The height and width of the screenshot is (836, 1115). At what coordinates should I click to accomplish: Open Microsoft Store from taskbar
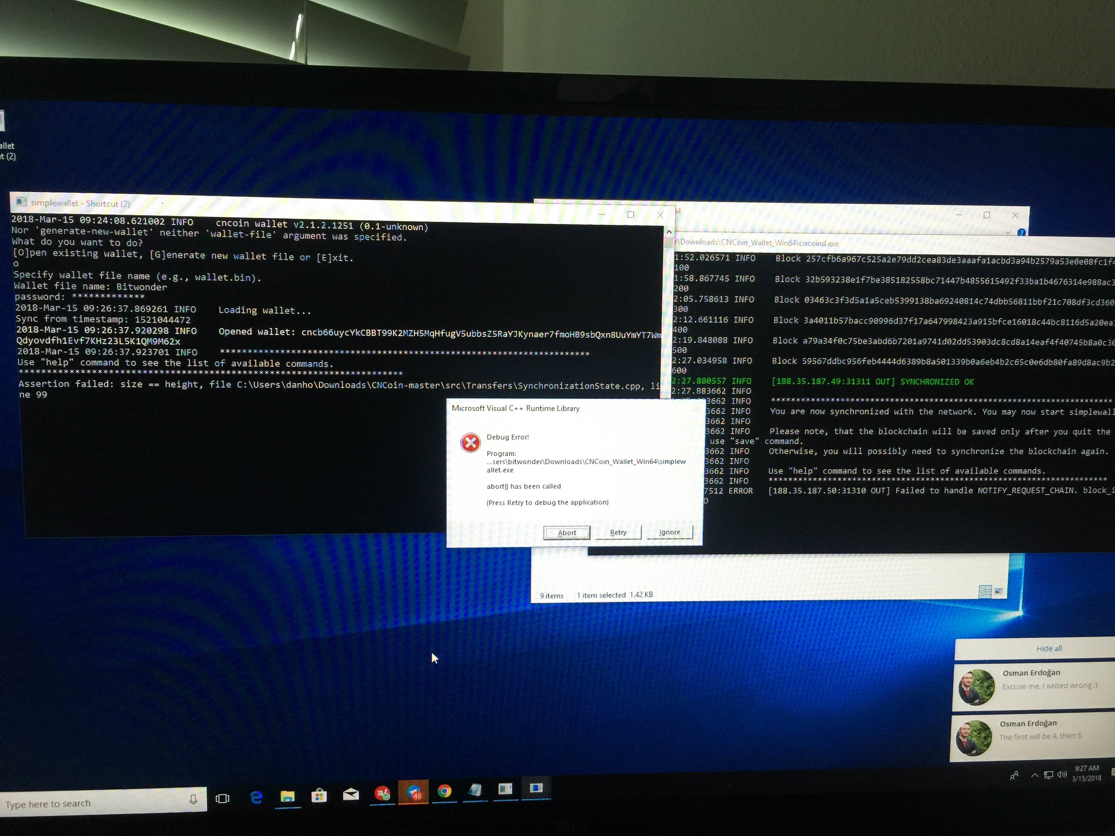pos(319,795)
